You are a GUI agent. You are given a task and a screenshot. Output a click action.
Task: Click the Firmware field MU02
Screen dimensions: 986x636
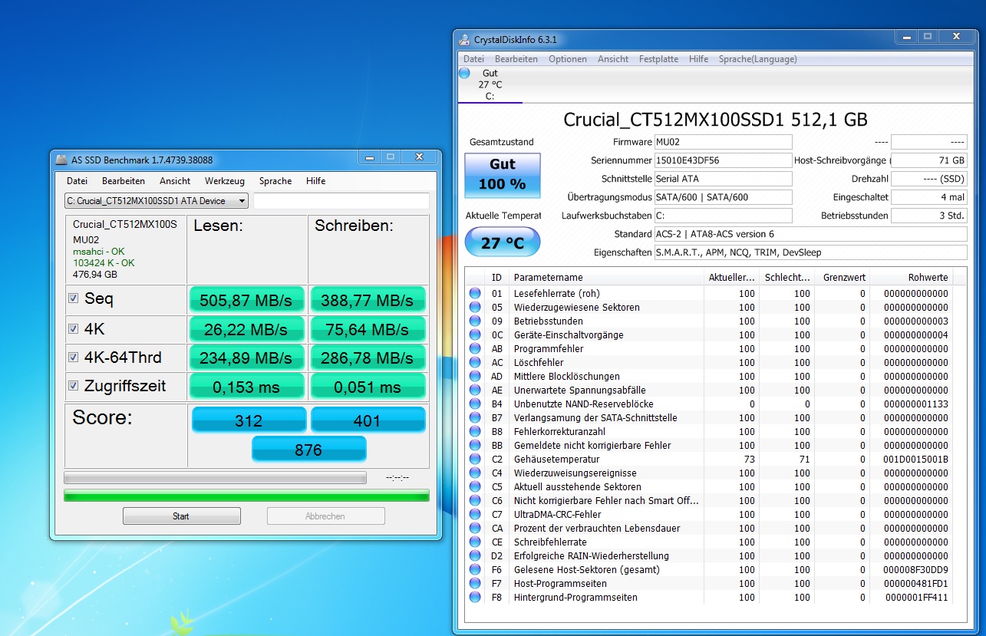pyautogui.click(x=723, y=142)
